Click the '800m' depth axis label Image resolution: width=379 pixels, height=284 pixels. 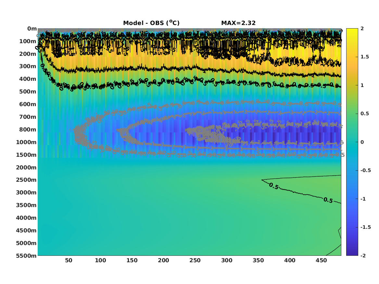pos(28,130)
